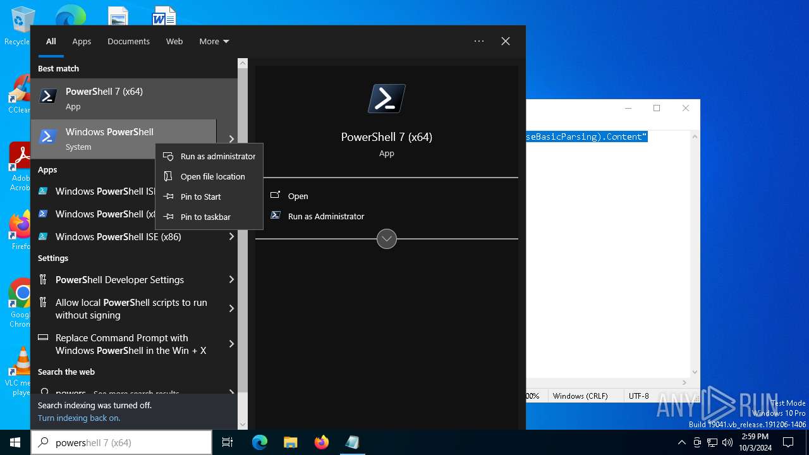Switch to Web search tab

tap(174, 41)
